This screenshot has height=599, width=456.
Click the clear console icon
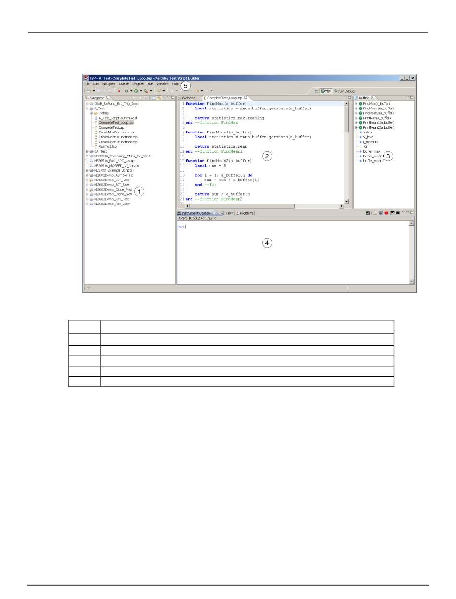point(375,213)
